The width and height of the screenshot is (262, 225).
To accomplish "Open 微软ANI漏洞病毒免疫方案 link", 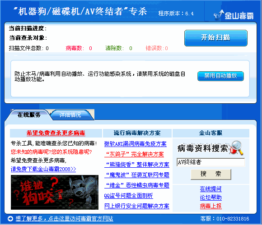I will pos(135,144).
